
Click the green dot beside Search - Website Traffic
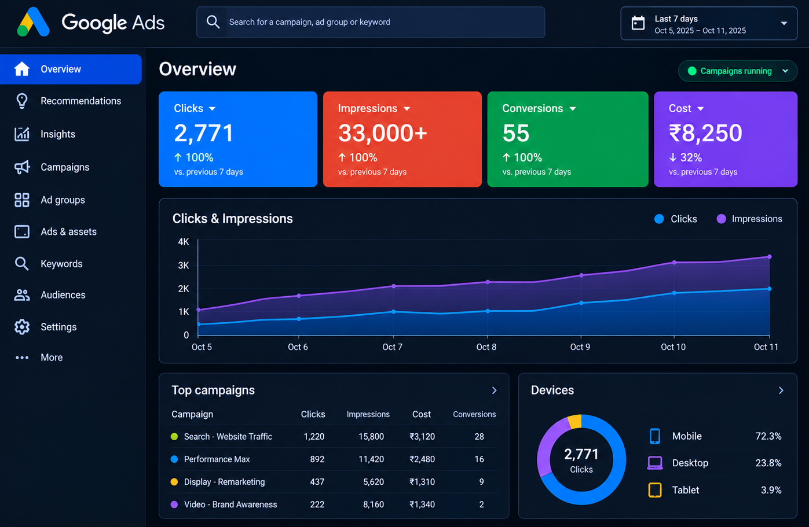[x=174, y=437]
